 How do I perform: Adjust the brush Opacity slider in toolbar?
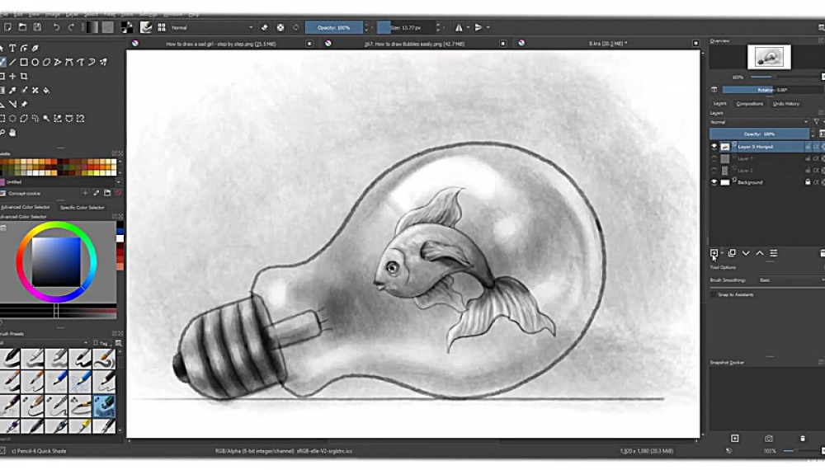pyautogui.click(x=333, y=27)
